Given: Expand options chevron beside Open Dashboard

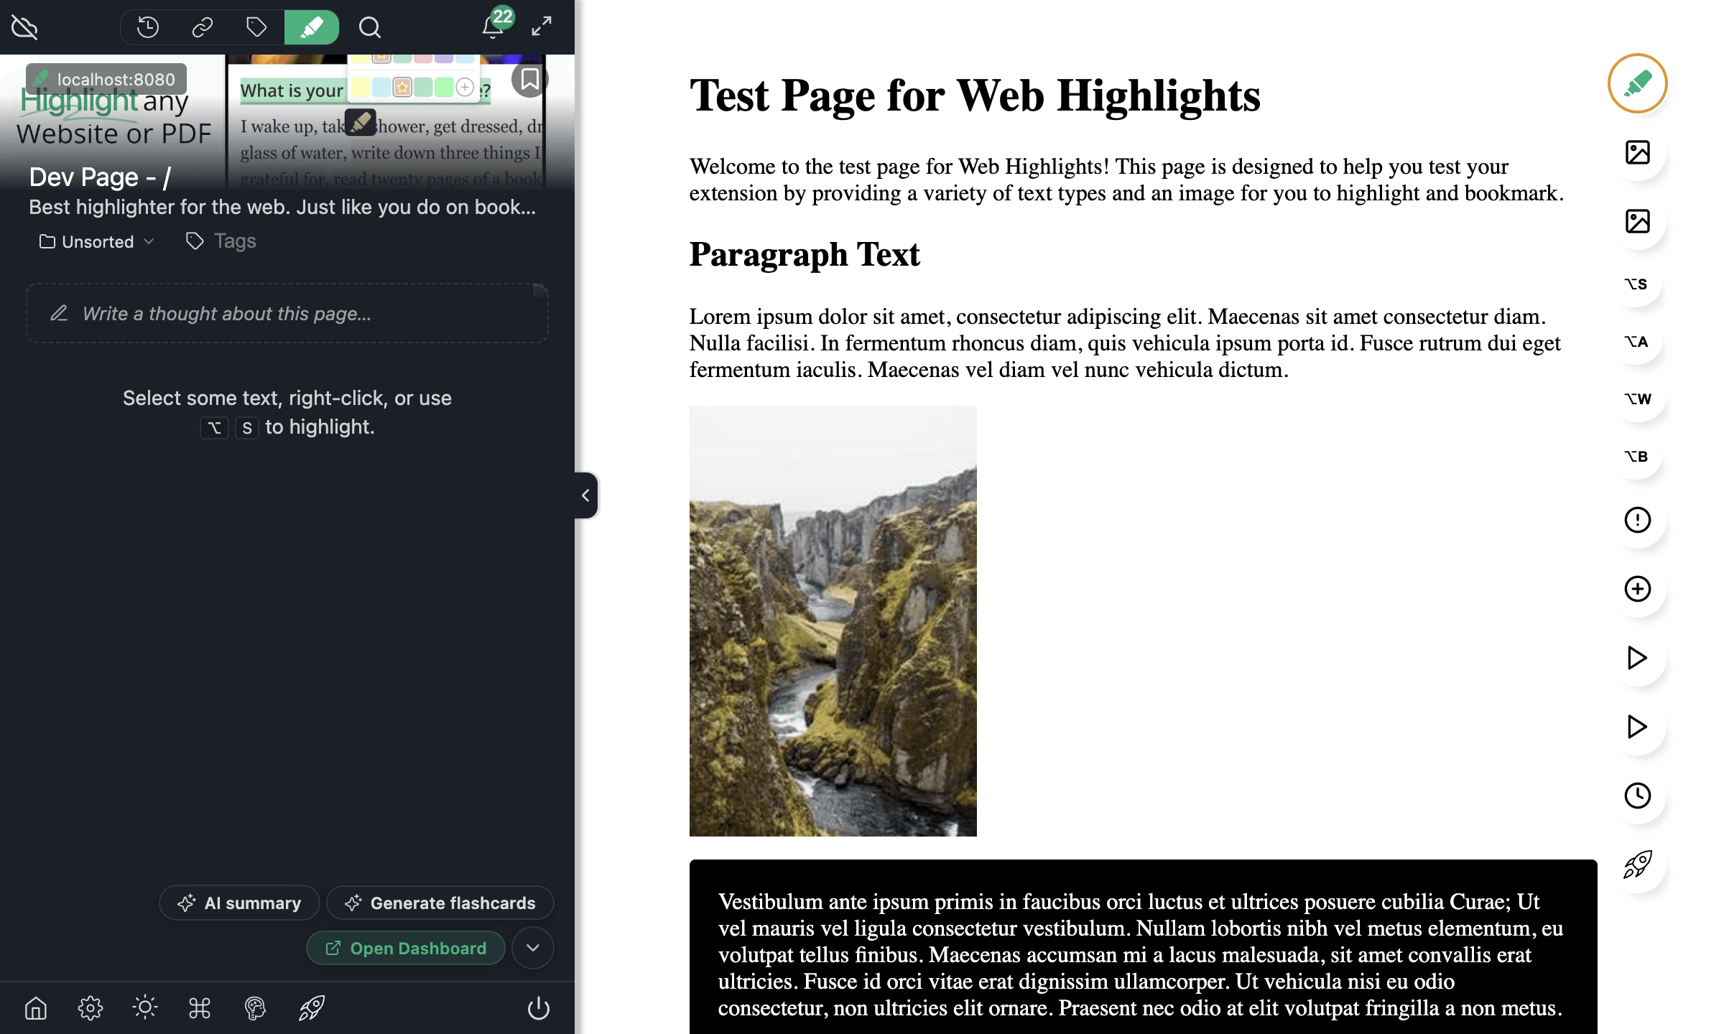Looking at the screenshot, I should tap(533, 948).
